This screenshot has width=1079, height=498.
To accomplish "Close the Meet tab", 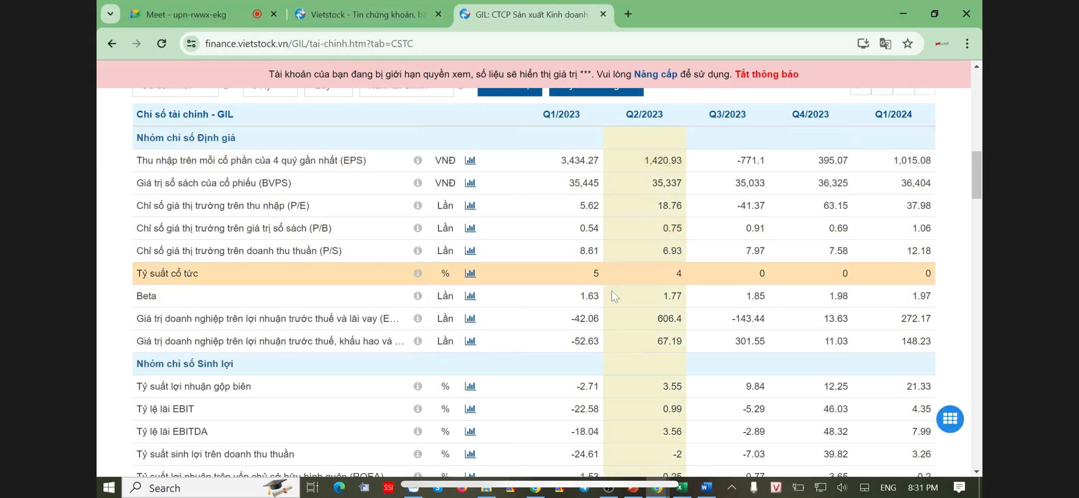I will [x=274, y=14].
